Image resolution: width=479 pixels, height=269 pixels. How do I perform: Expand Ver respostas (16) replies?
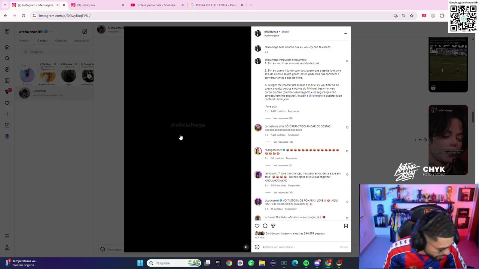[x=283, y=192]
